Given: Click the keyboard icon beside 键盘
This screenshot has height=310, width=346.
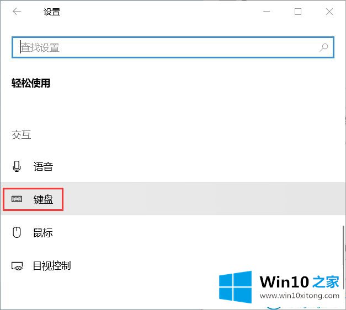Looking at the screenshot, I should [17, 199].
